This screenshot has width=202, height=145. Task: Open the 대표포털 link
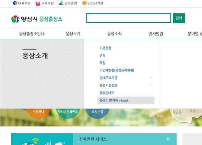pos(22,3)
